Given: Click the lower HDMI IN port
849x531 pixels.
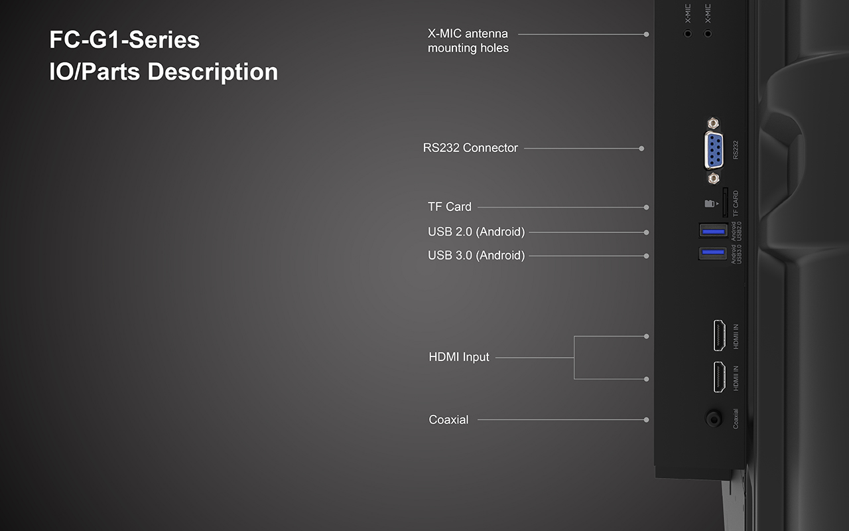Looking at the screenshot, I should [719, 376].
